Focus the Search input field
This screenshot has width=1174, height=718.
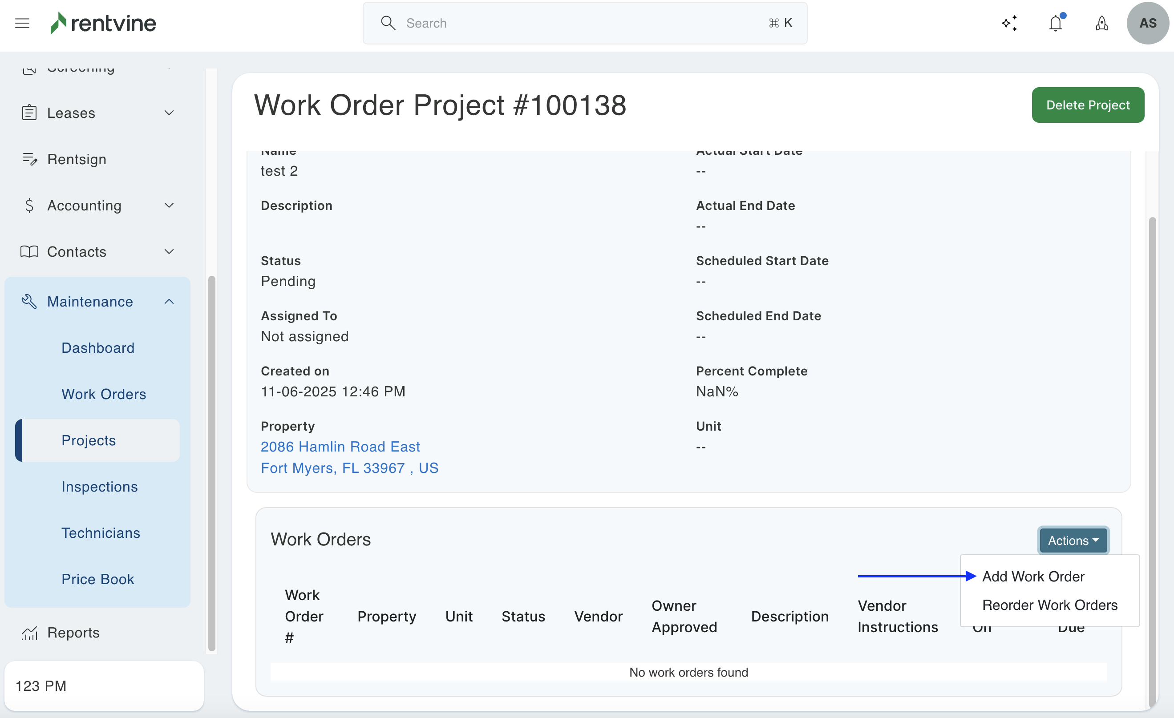(584, 23)
